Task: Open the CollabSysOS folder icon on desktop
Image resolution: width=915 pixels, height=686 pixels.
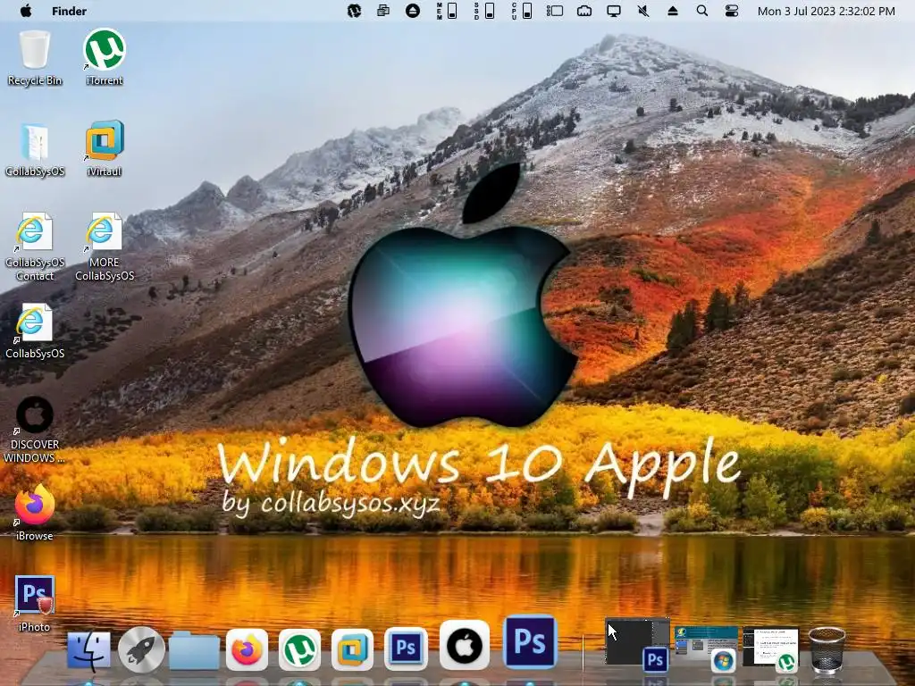Action: point(35,149)
